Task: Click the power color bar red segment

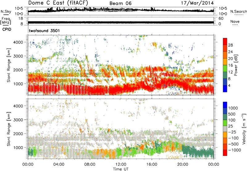Action: (x=225, y=41)
